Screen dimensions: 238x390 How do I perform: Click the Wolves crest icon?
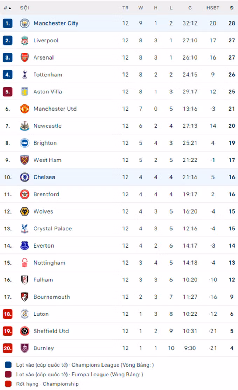tap(24, 211)
